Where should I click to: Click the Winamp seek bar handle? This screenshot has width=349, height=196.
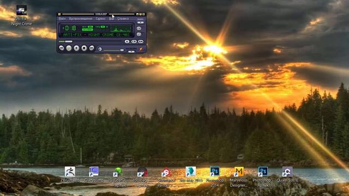click(69, 41)
